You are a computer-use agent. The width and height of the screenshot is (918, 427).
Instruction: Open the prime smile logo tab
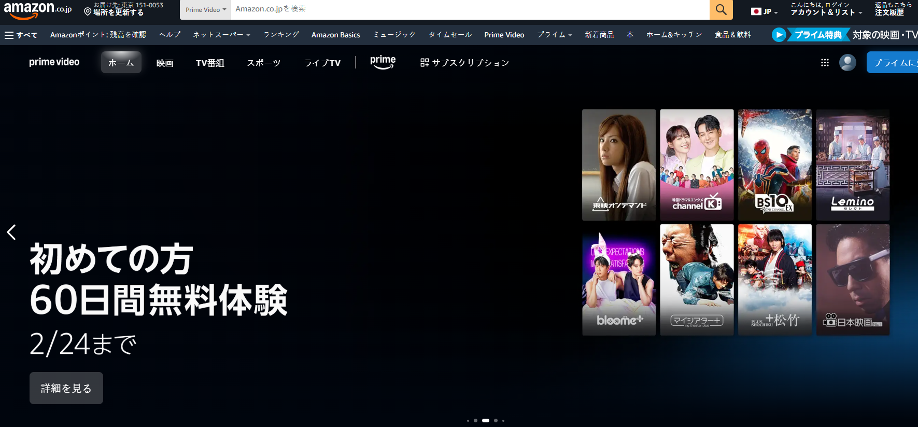[383, 62]
